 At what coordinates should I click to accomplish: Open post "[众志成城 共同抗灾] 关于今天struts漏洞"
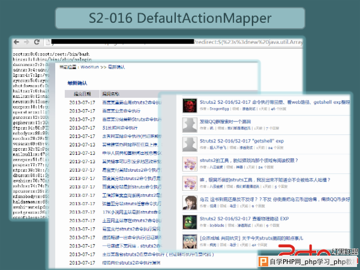(251, 238)
